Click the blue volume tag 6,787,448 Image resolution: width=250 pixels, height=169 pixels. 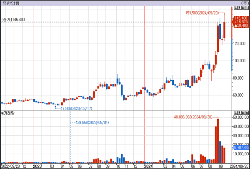[x=242, y=147]
